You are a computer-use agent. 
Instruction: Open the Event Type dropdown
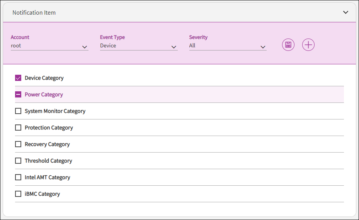coord(138,46)
